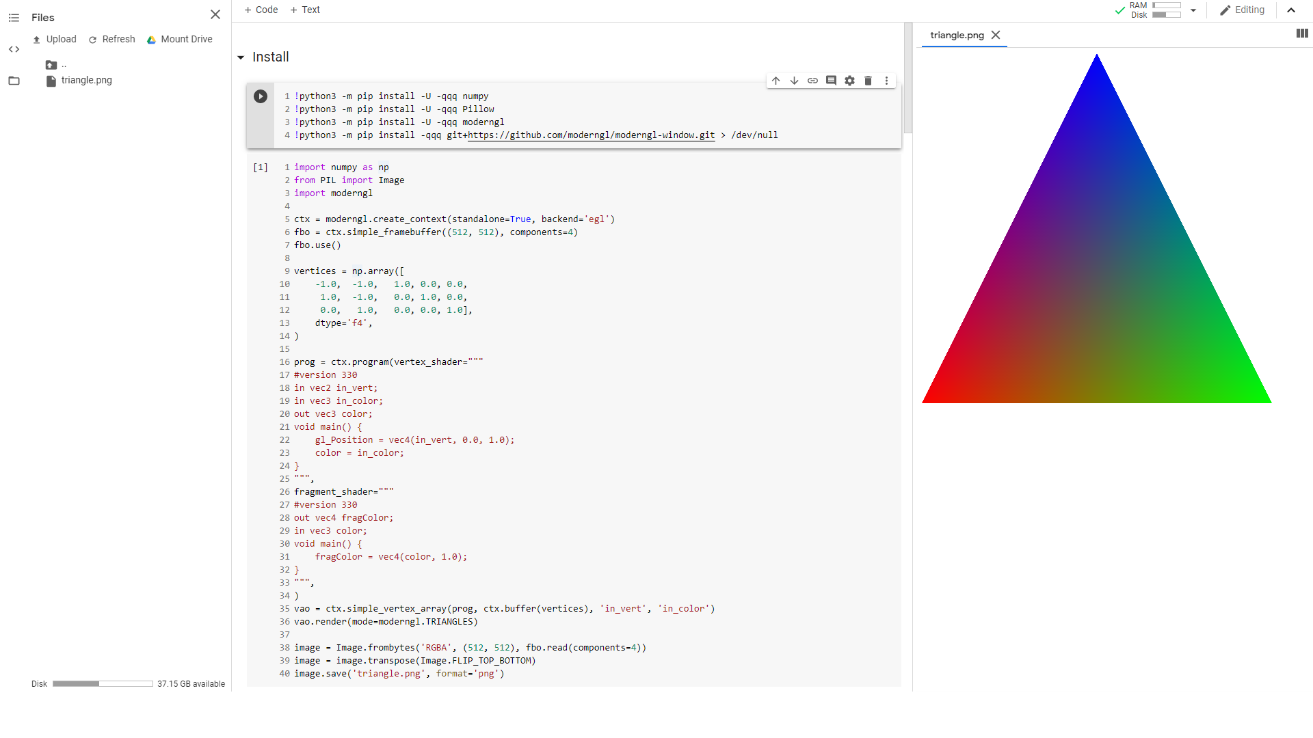1313x738 pixels.
Task: Open the code snippets panel icon
Action: (x=14, y=49)
